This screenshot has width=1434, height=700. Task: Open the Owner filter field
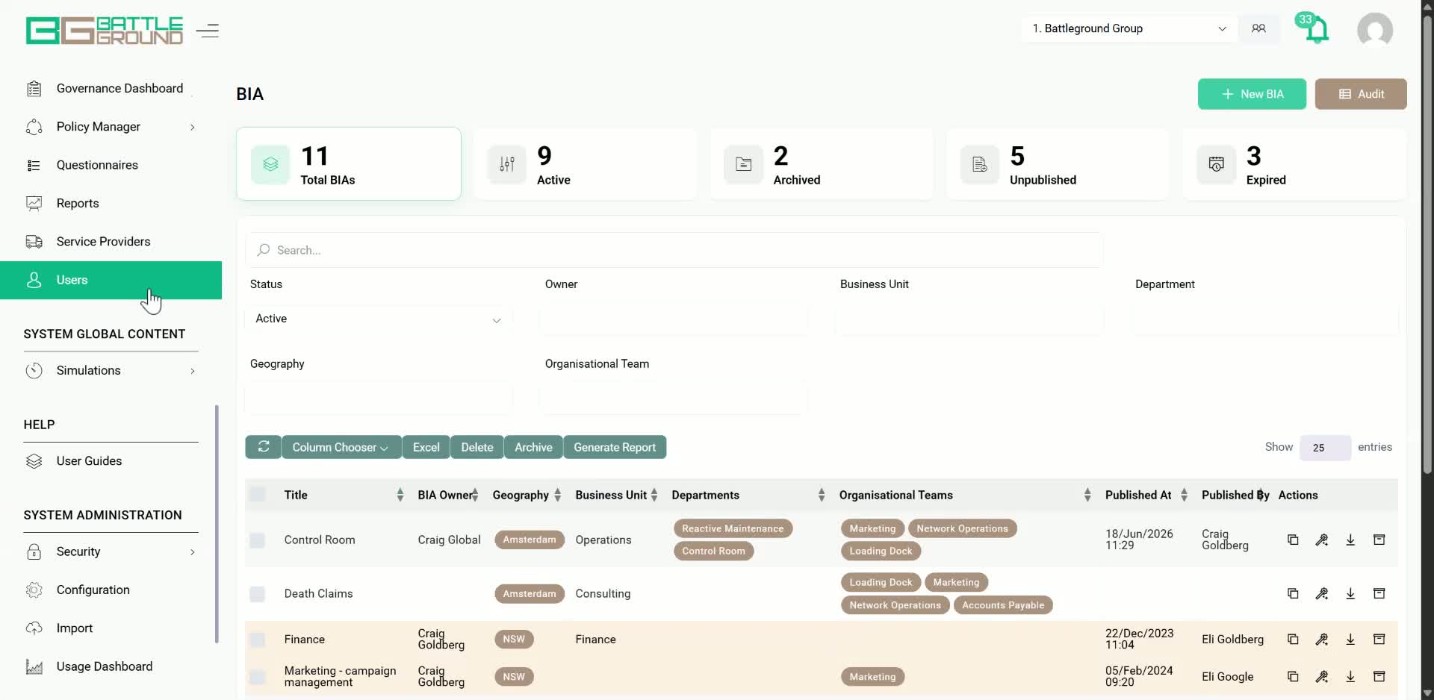click(x=673, y=319)
